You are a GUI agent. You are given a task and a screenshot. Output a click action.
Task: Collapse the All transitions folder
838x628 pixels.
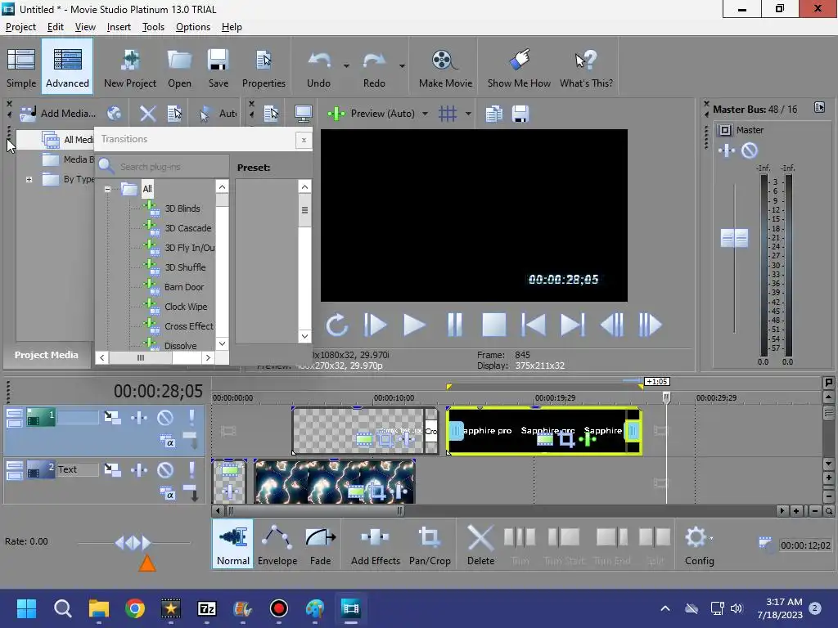[107, 189]
